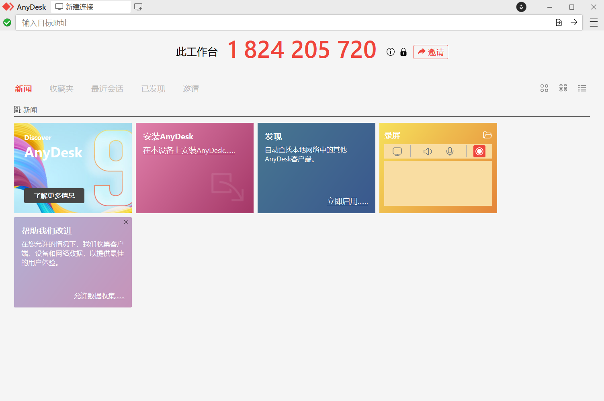604x401 pixels.
Task: Click the info icon next to the workspace ID
Action: [x=390, y=52]
